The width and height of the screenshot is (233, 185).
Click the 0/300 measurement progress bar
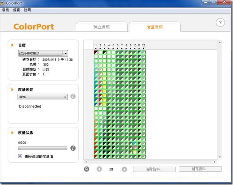pyautogui.click(x=43, y=148)
